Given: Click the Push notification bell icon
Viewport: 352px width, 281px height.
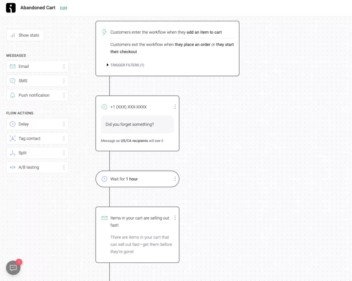Looking at the screenshot, I should point(12,95).
